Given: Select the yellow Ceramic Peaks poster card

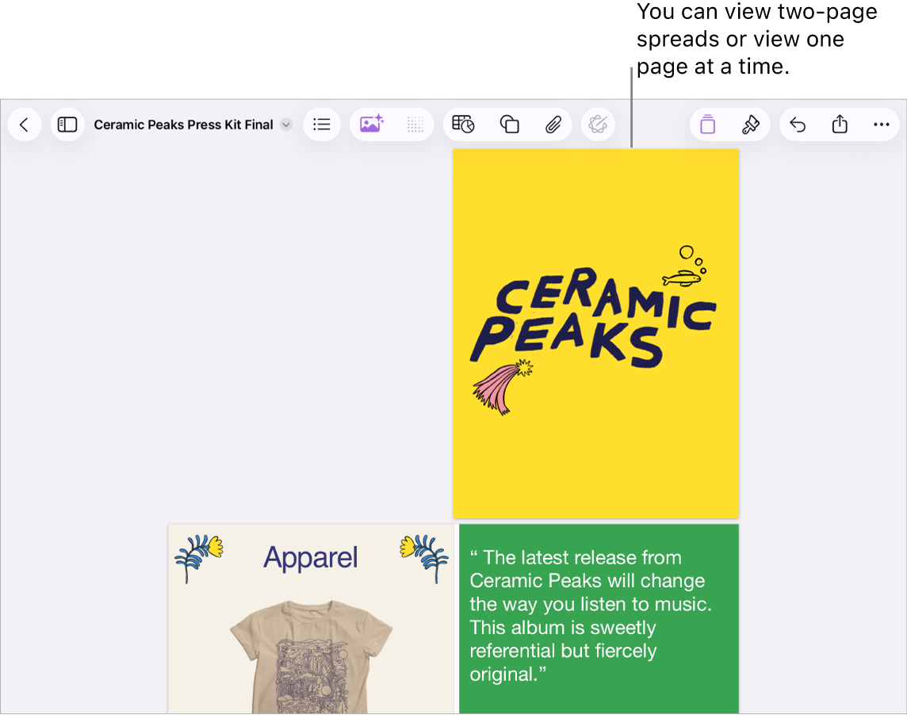Looking at the screenshot, I should 595,333.
